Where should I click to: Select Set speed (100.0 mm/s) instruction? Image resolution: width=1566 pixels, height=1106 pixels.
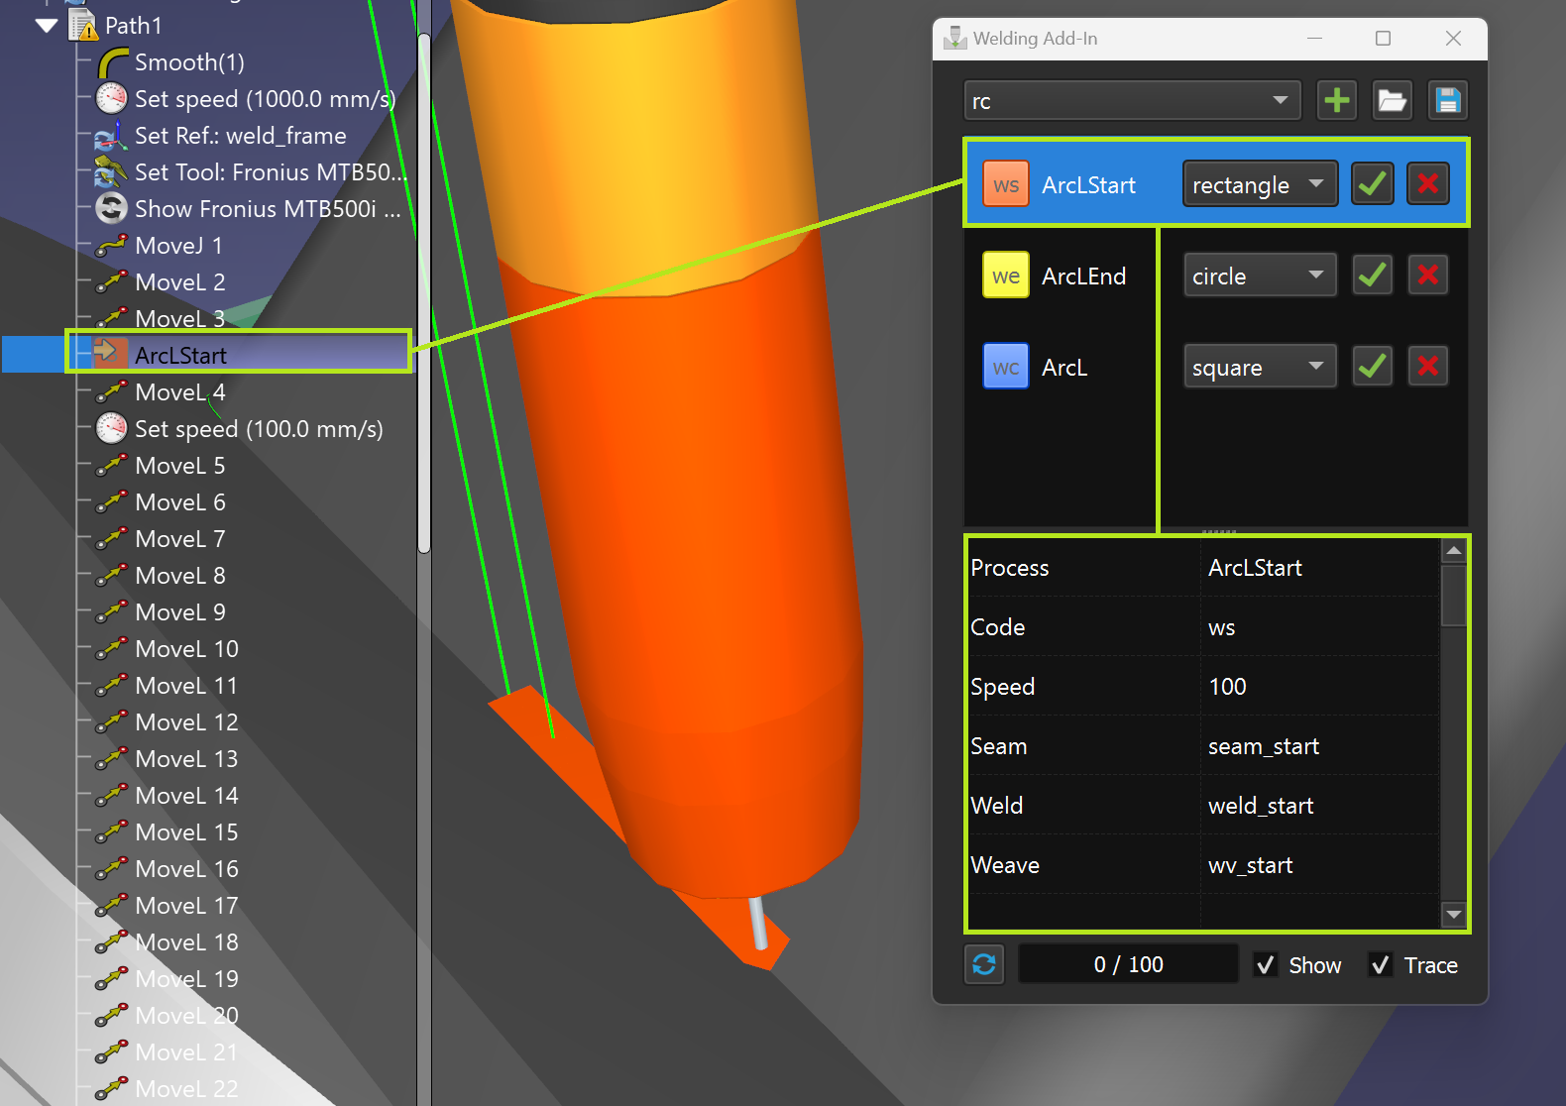pyautogui.click(x=258, y=429)
